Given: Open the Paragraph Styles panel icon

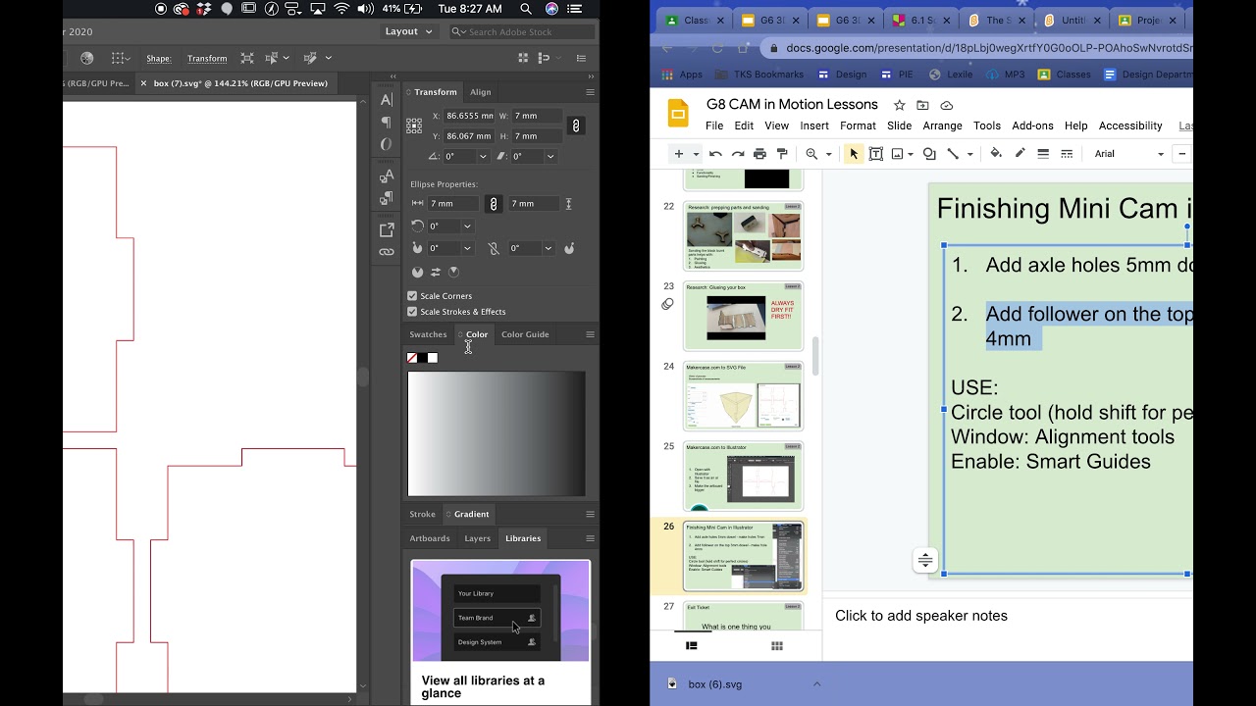Looking at the screenshot, I should point(387,199).
